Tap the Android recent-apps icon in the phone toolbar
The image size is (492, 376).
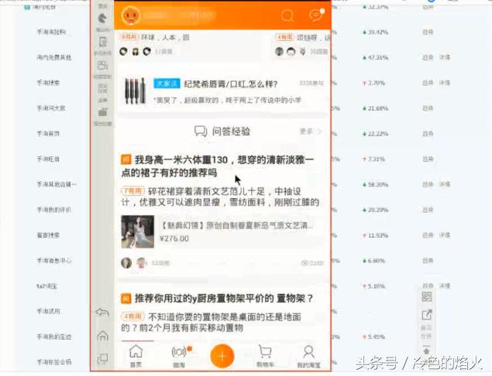click(102, 359)
